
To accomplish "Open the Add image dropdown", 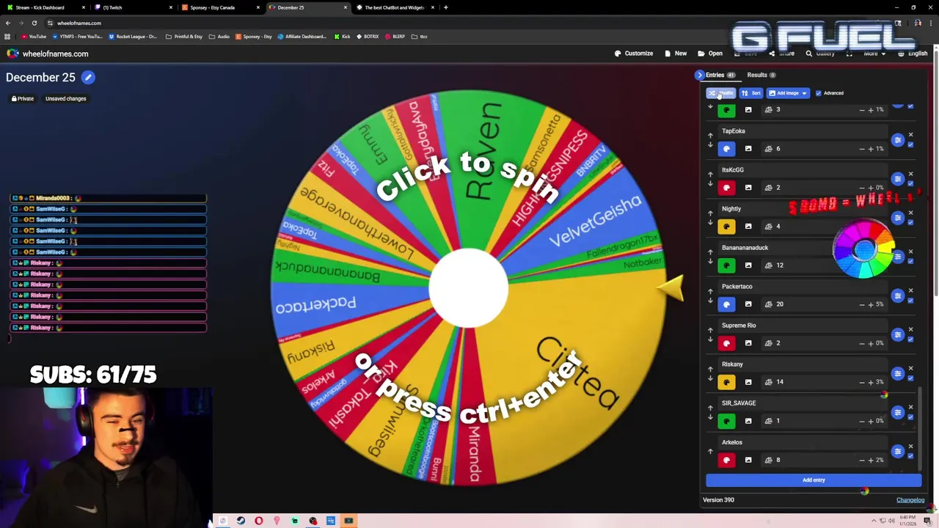I will (x=788, y=93).
